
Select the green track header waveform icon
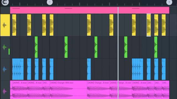pyautogui.click(x=4, y=47)
